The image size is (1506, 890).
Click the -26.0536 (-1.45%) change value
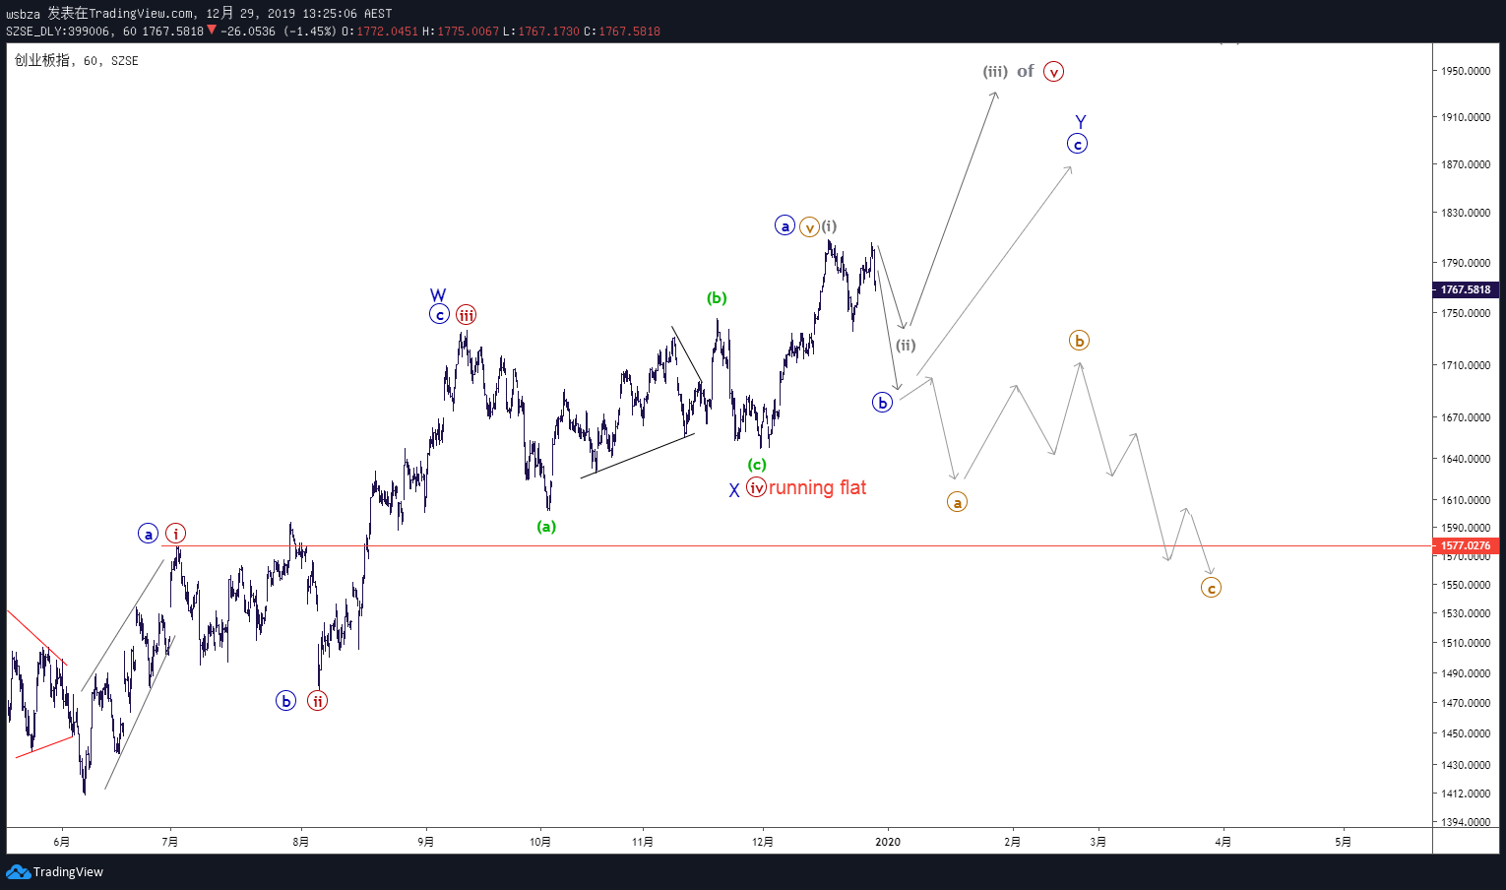[x=279, y=32]
